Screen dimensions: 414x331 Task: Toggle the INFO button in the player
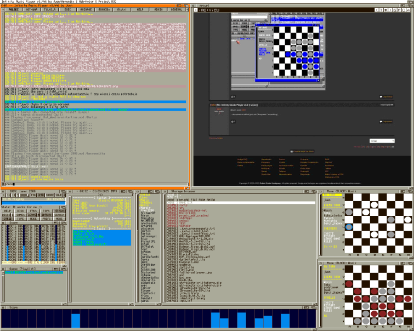(46, 215)
